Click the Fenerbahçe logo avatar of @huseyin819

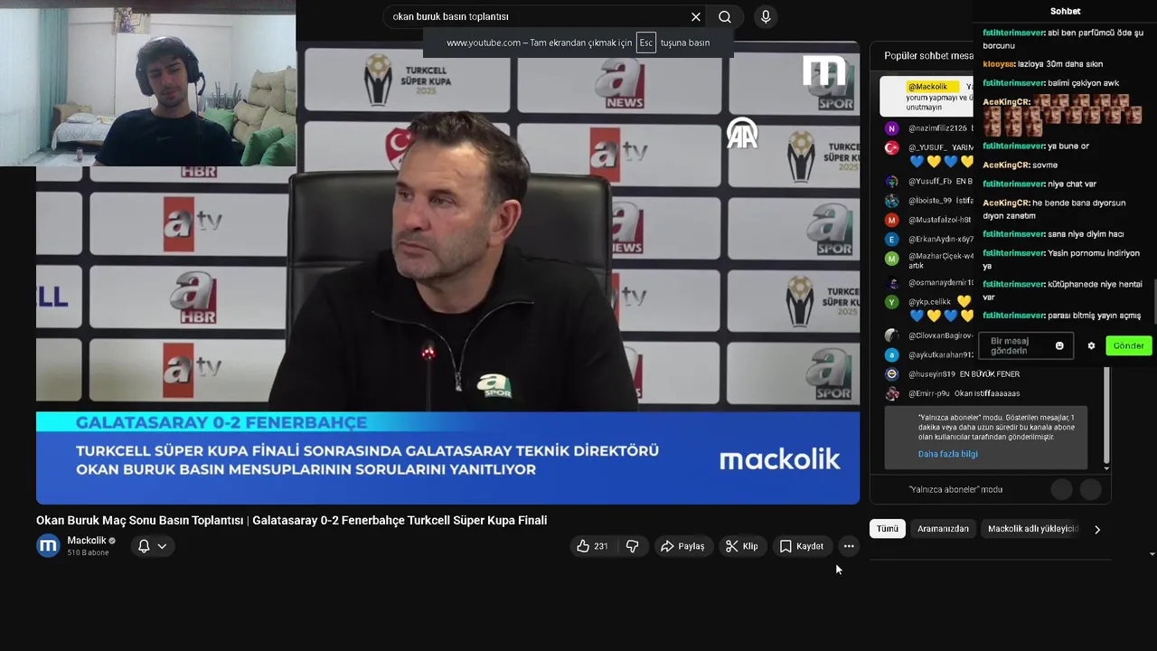[891, 373]
